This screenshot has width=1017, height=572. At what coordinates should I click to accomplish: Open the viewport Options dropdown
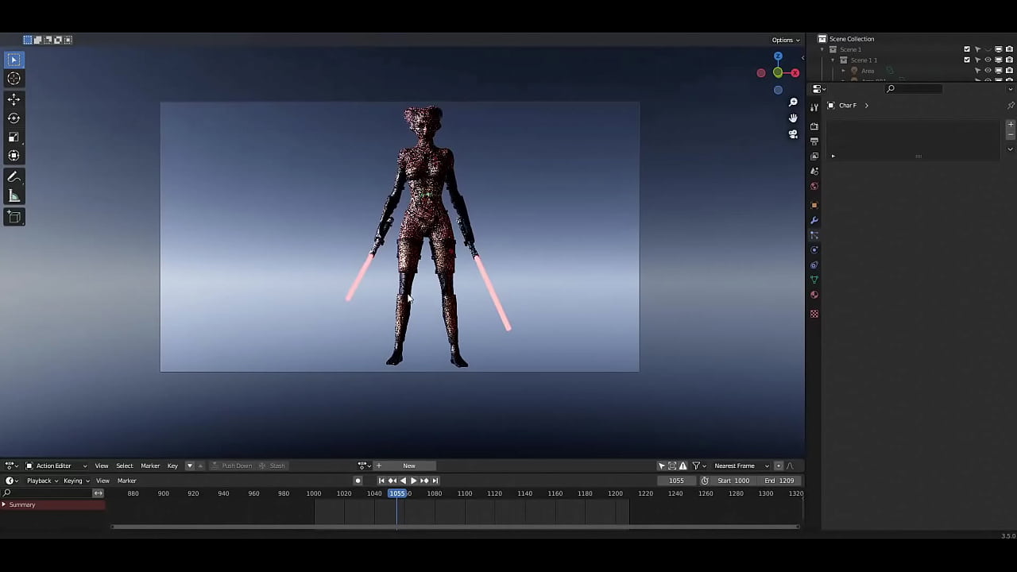click(786, 40)
